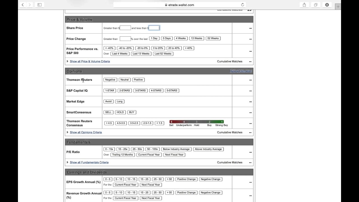Click the Price Change percent field
Viewport: 359px width, 202px height.
tap(125, 39)
